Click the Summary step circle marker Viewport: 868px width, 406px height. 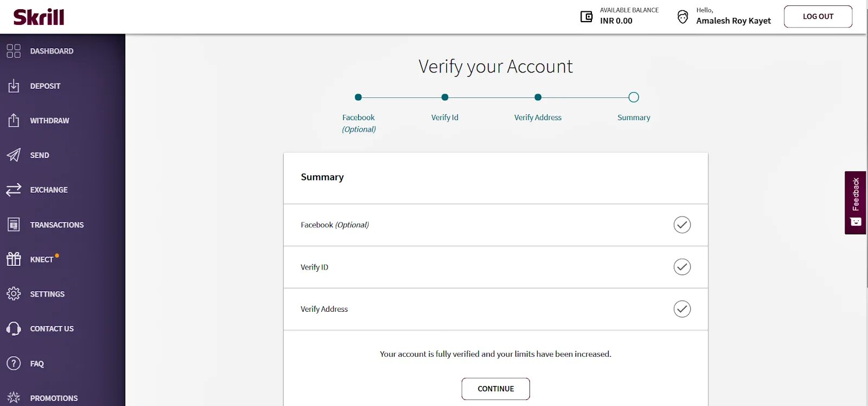[634, 97]
